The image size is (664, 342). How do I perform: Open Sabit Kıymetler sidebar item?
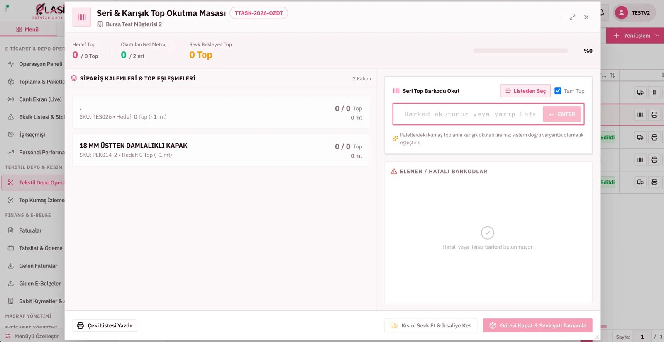[x=36, y=301]
